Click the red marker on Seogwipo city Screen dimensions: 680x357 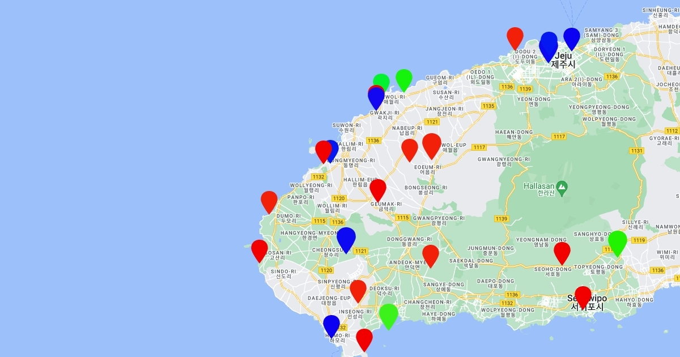pos(583,296)
